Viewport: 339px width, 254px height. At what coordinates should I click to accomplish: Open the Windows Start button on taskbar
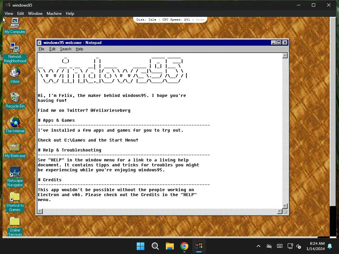point(140,246)
